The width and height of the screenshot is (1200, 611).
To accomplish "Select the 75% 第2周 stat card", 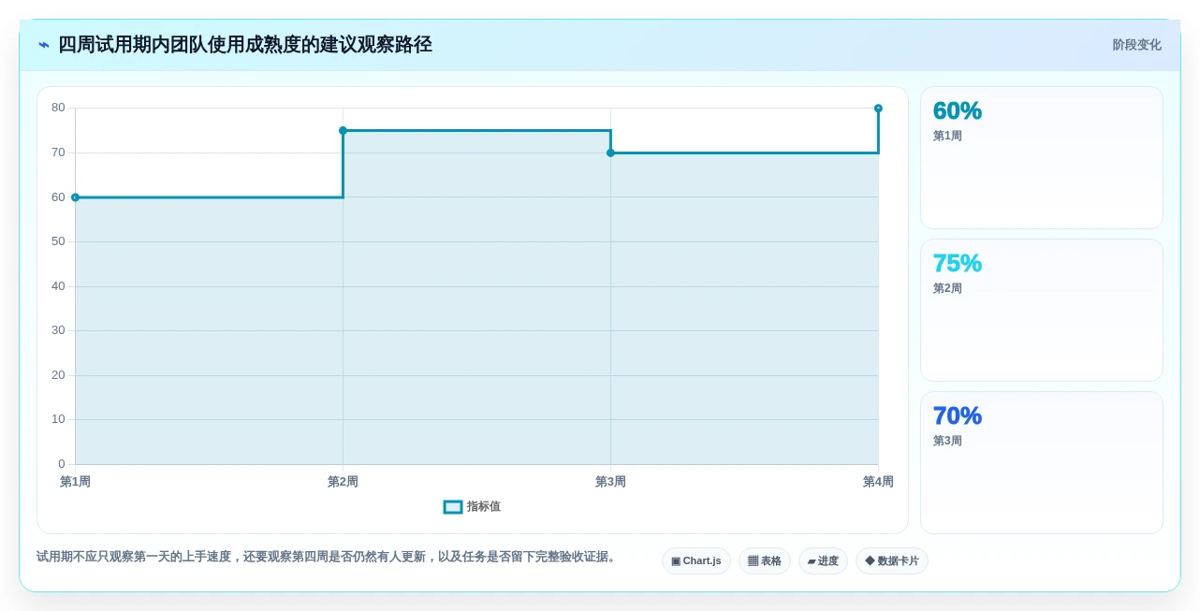I will click(1042, 310).
